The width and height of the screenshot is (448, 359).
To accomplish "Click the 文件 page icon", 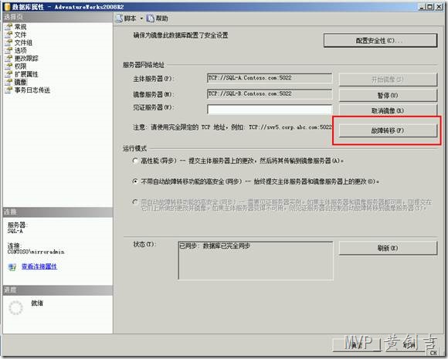I will pyautogui.click(x=8, y=35).
